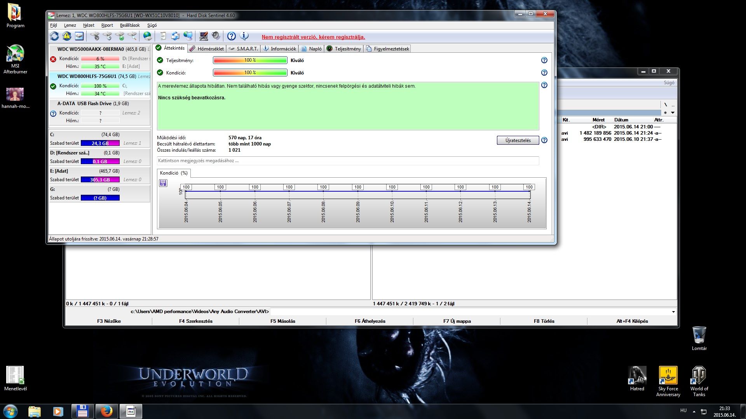Click the report document toolbar icon
This screenshot has width=746, height=419.
[x=163, y=36]
